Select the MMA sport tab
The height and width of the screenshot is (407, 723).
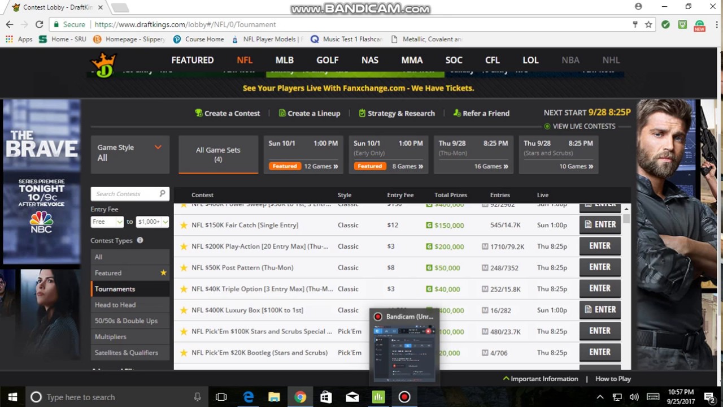(x=412, y=60)
